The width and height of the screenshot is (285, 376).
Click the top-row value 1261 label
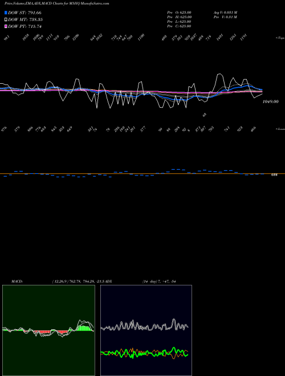233,38
